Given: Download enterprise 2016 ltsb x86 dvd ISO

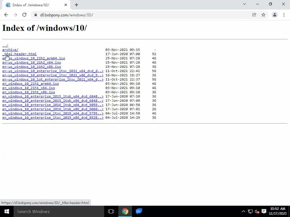Looking at the screenshot, I should (53, 109).
